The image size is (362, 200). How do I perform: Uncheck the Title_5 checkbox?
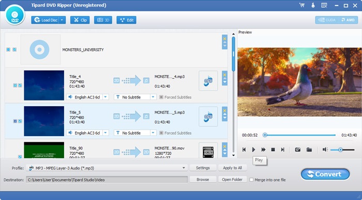pos(20,121)
